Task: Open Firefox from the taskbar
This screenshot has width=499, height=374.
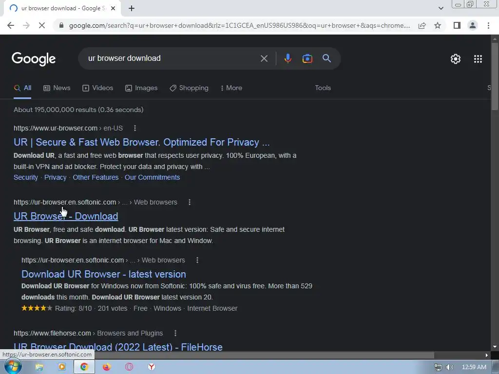Action: click(x=106, y=367)
